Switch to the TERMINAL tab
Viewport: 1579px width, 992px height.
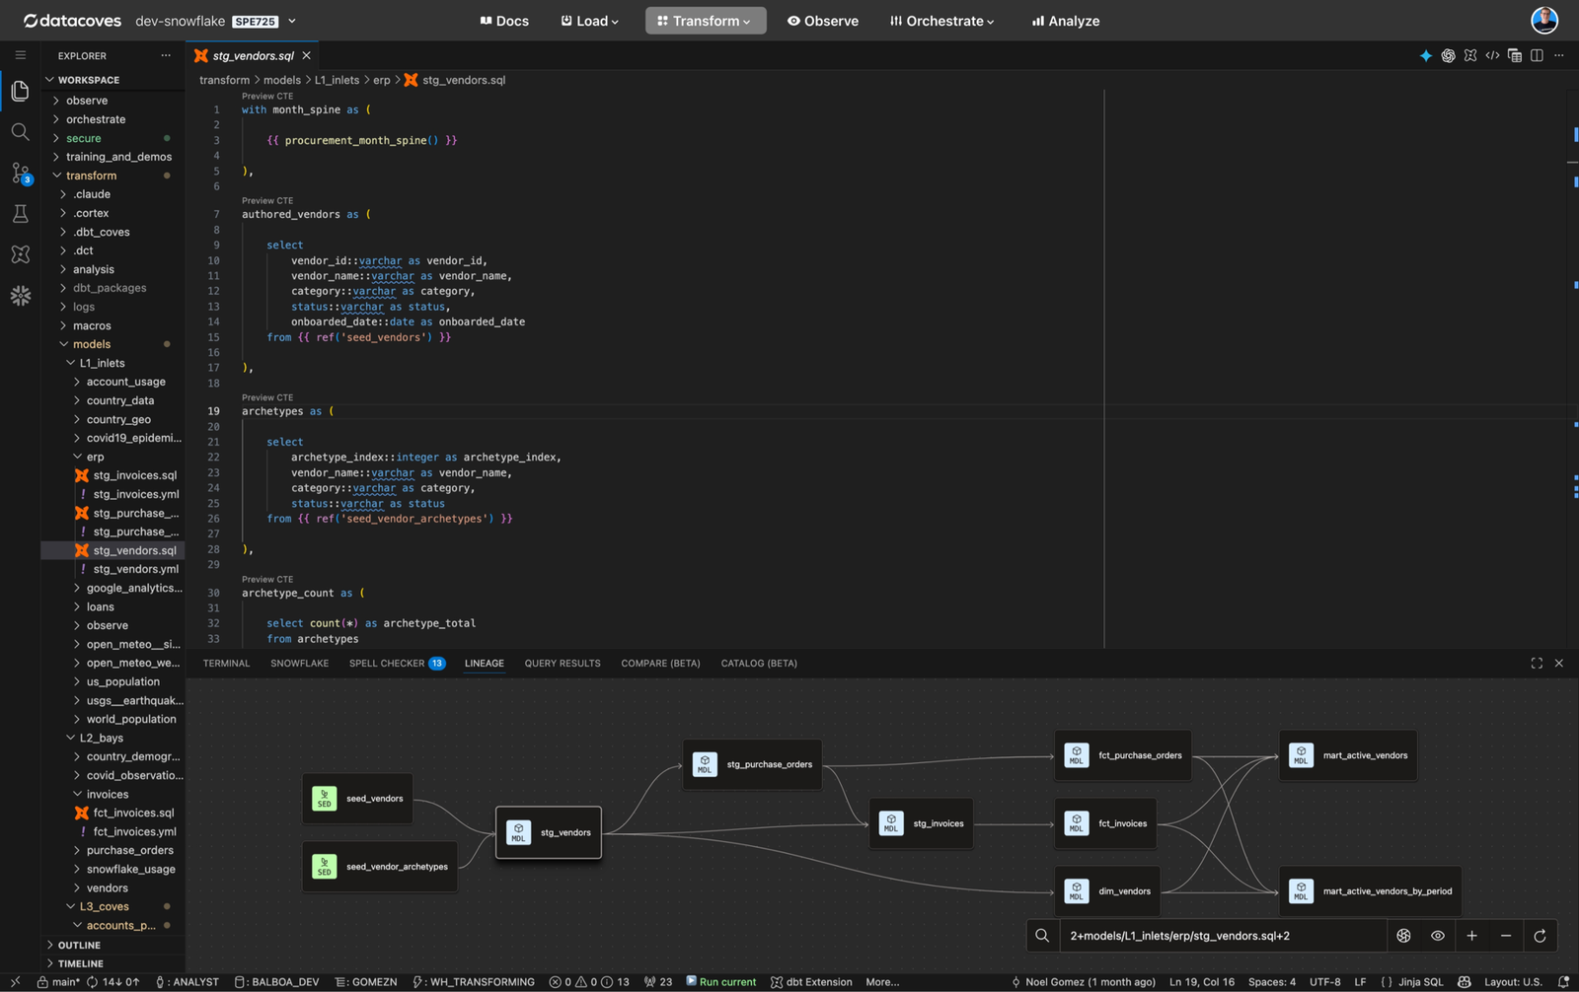click(226, 664)
